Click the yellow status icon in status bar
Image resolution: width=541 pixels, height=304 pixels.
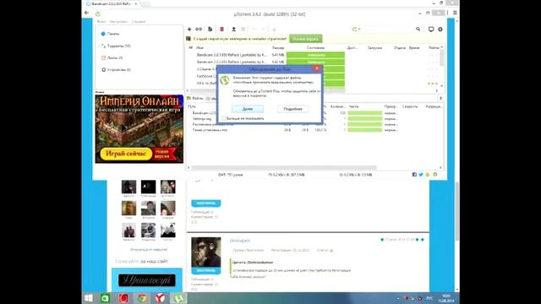(x=428, y=175)
